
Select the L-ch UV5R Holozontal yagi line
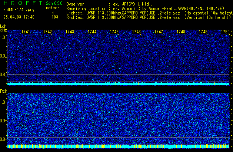coord(150,13)
